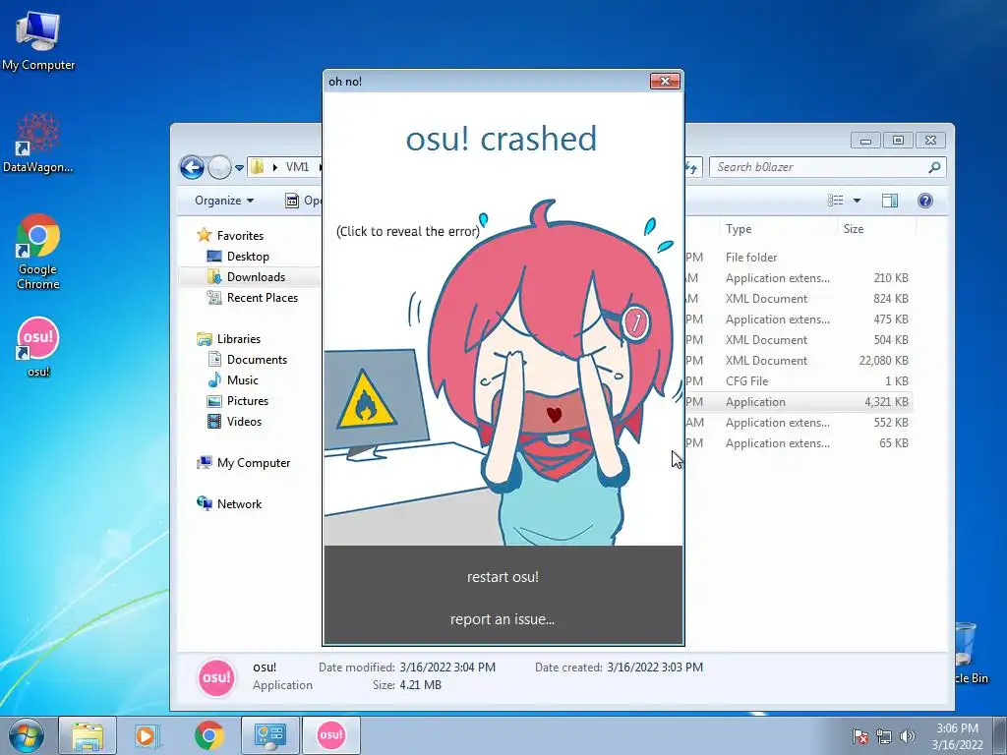Screen dimensions: 1007x755
Task: Click the Search b0lazer field
Action: coord(827,167)
